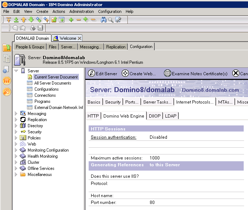This screenshot has height=210, width=248.
Task: Click the Session authentication link
Action: 113,137
